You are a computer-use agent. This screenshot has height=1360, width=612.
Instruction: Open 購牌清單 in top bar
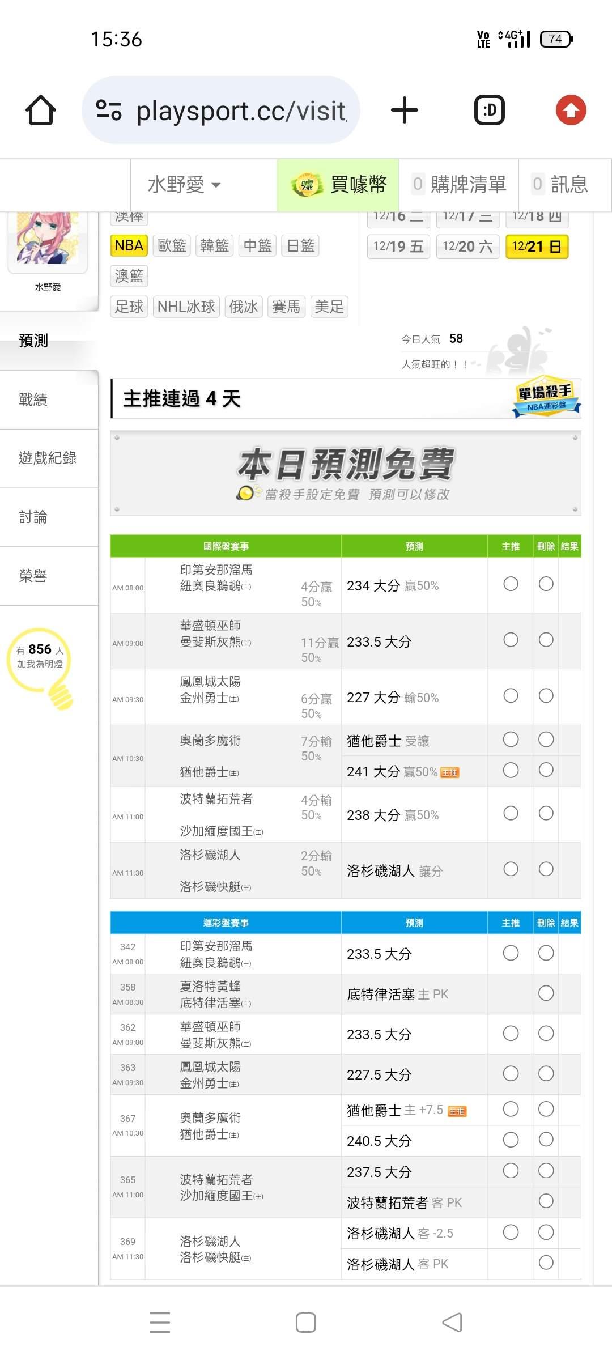coord(459,185)
